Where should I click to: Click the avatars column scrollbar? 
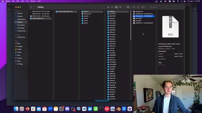click(131, 25)
